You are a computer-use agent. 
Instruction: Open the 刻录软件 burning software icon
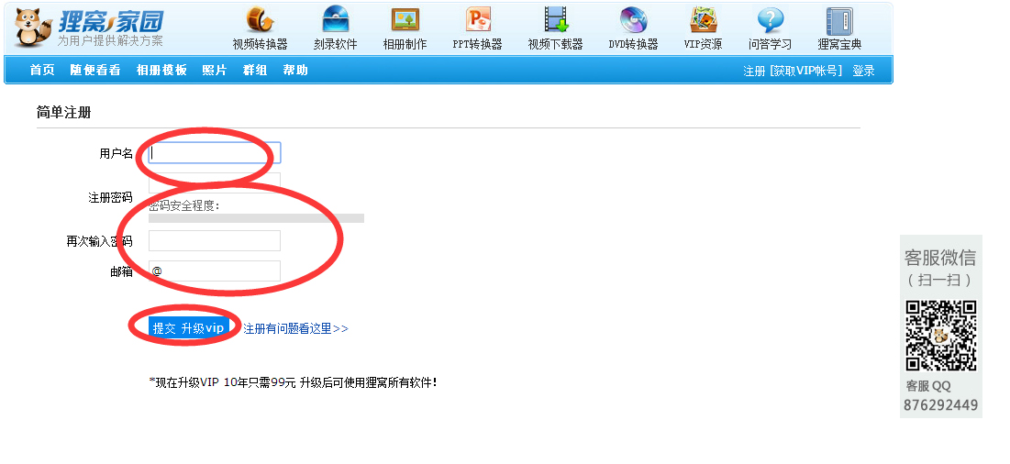point(335,20)
